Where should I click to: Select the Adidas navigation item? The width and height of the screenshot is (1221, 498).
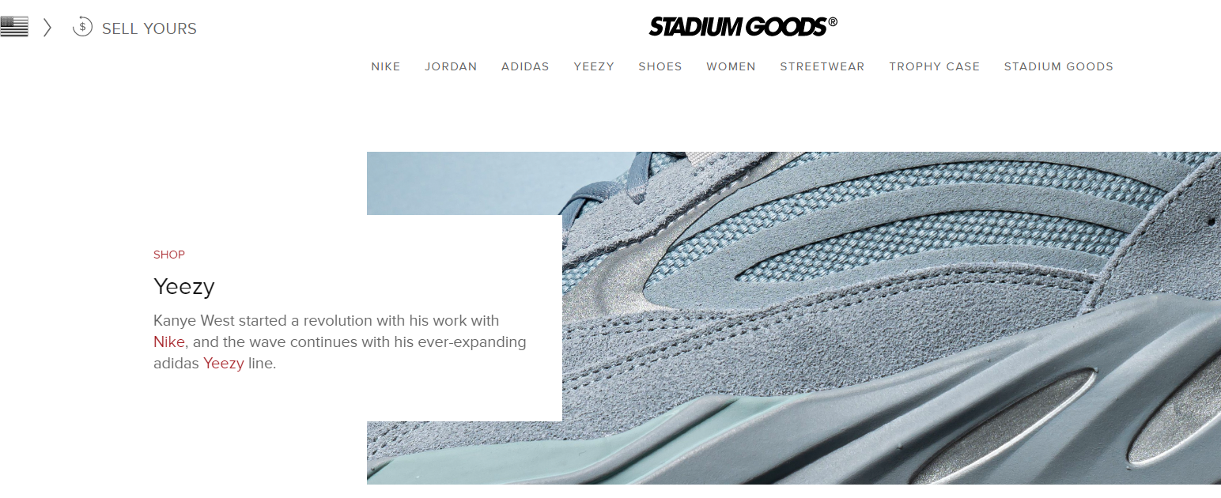(525, 66)
